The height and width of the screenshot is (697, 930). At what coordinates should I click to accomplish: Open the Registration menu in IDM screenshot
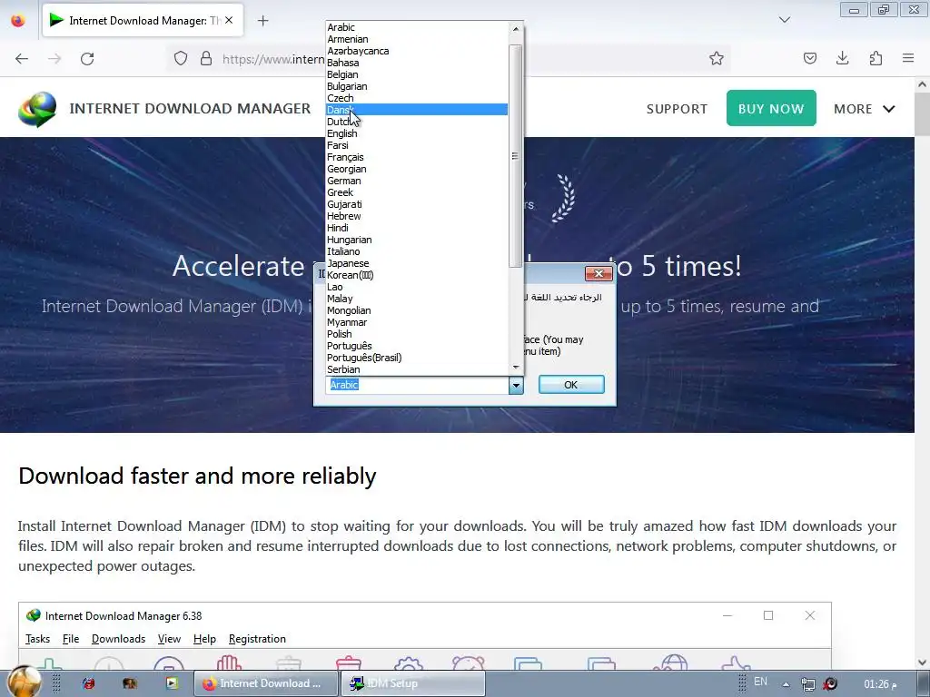click(x=257, y=639)
